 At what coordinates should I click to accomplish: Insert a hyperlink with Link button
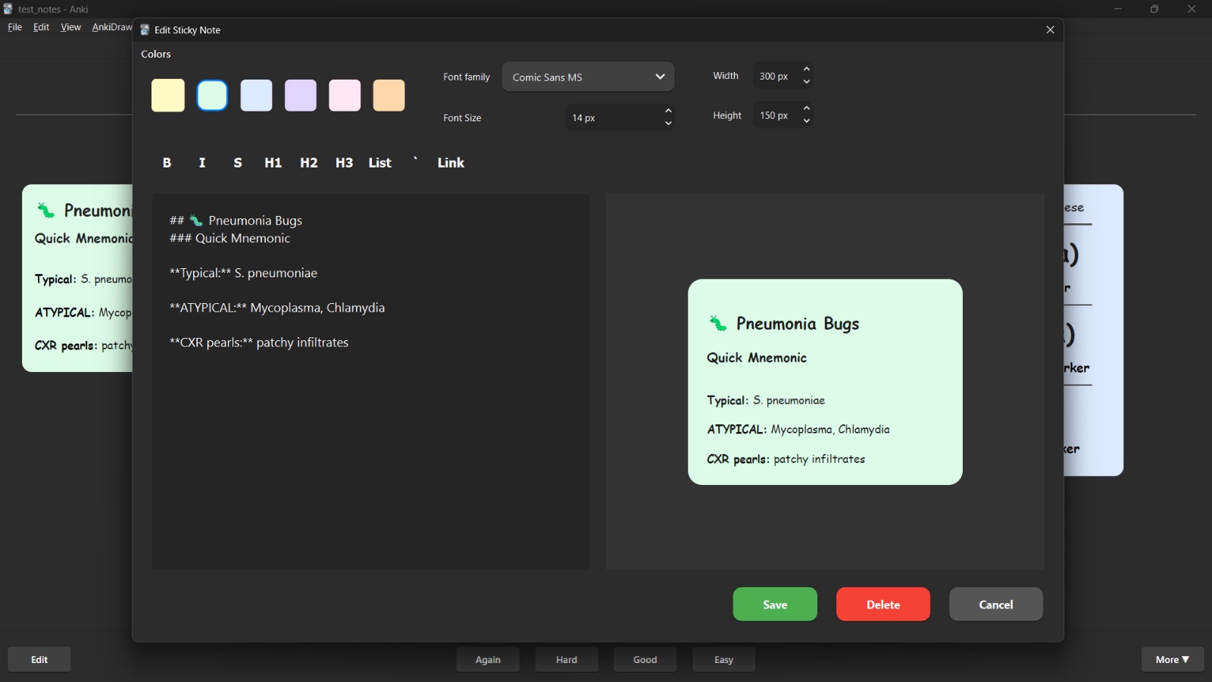(451, 163)
